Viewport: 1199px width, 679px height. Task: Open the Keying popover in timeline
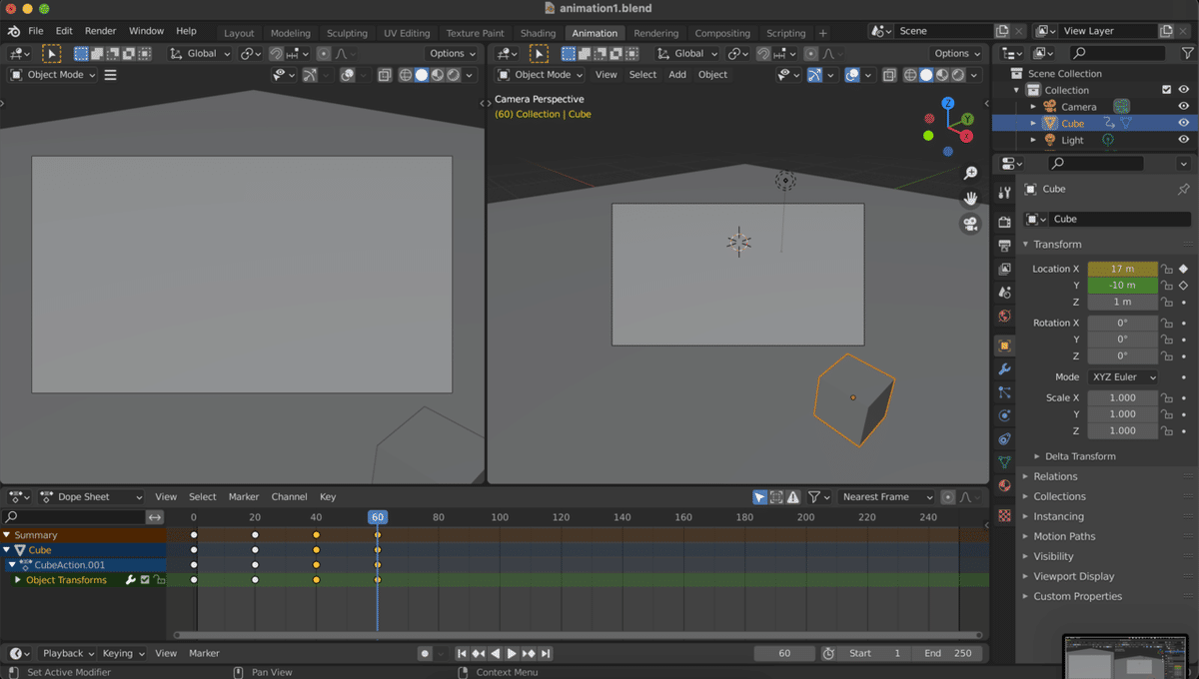pyautogui.click(x=123, y=653)
